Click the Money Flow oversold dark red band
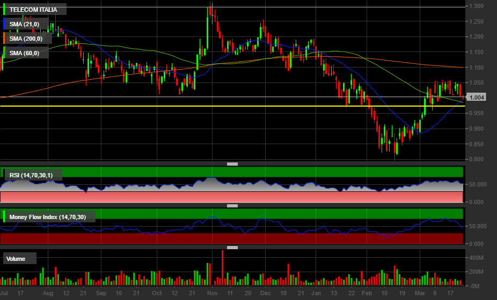 pyautogui.click(x=232, y=238)
